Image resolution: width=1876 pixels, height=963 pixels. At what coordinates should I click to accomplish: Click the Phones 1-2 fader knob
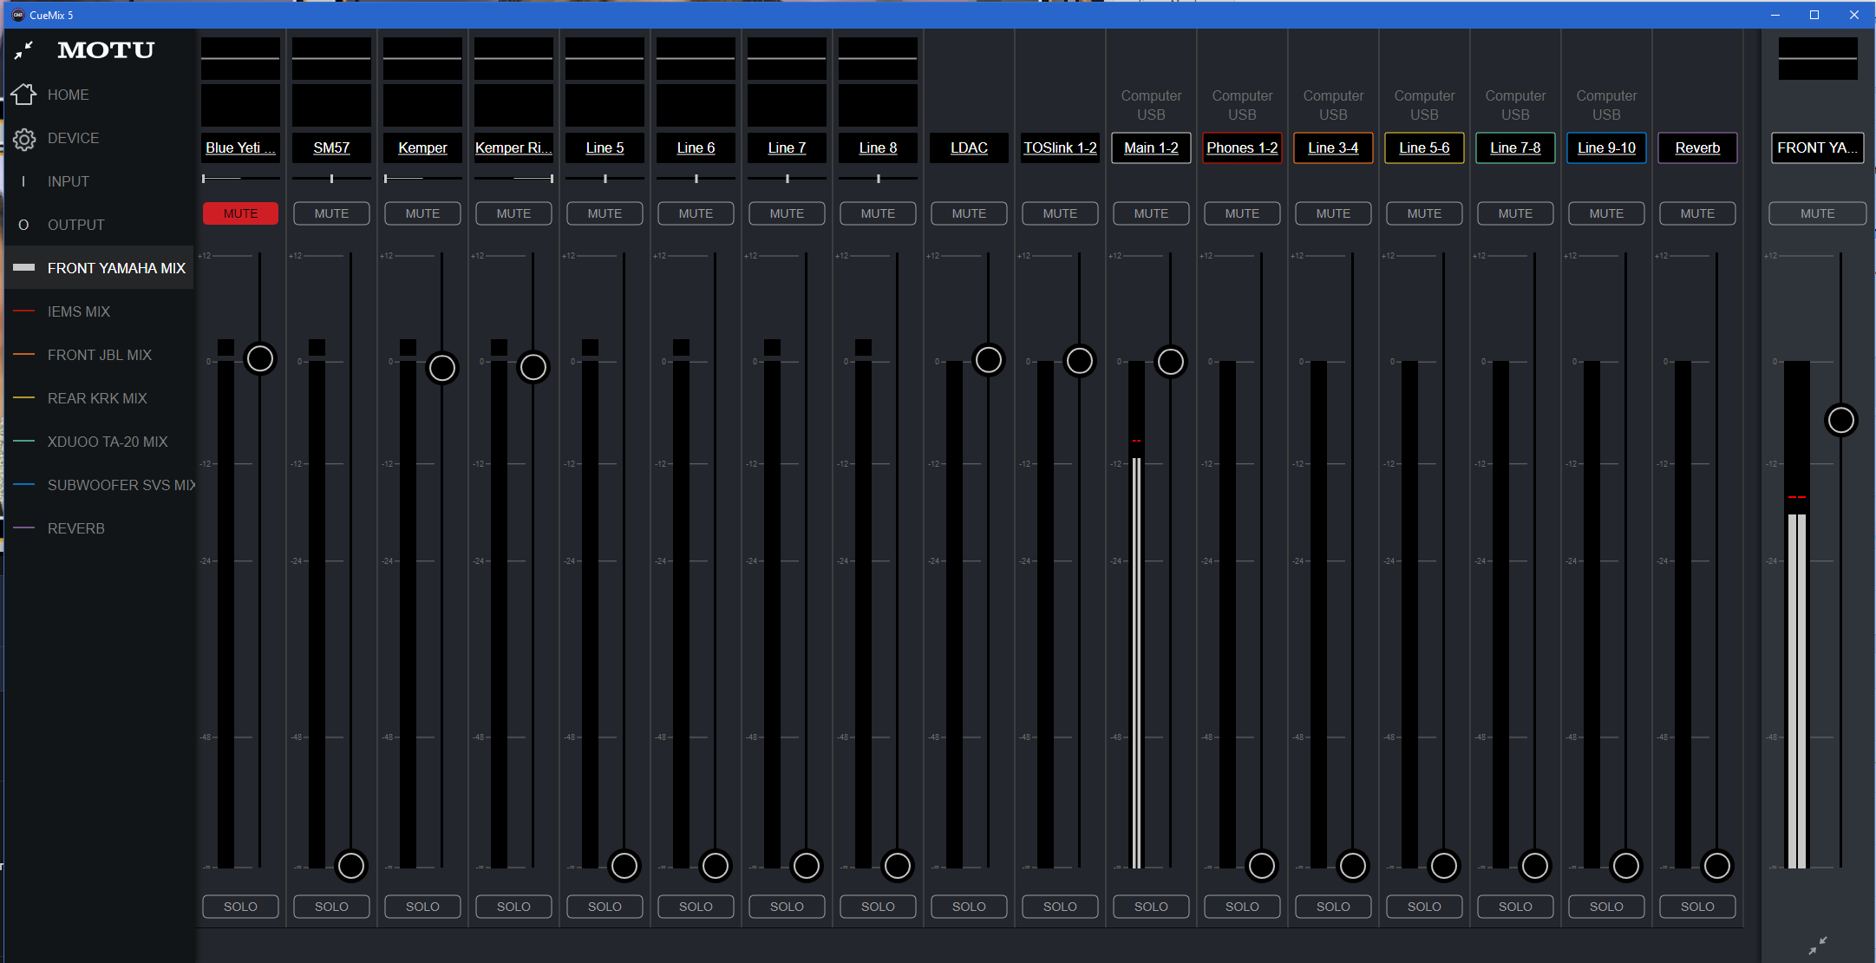tap(1262, 865)
